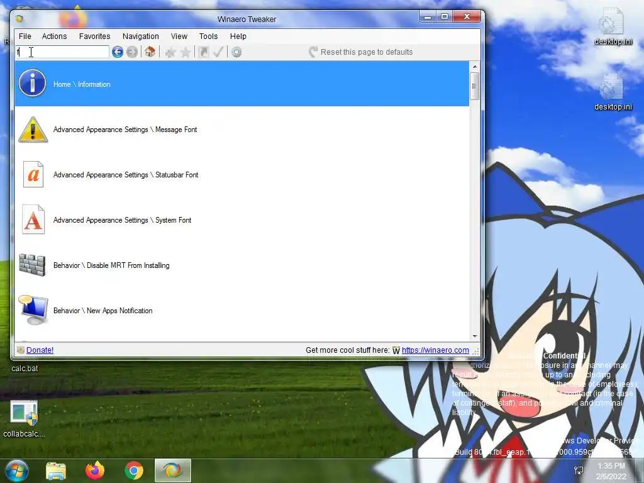
Task: Select the Statusbar Font result text
Action: pos(126,175)
